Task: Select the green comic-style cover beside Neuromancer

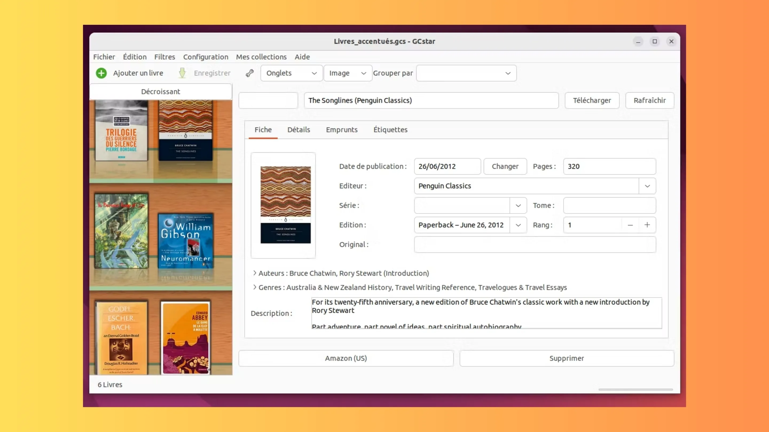Action: (x=121, y=231)
